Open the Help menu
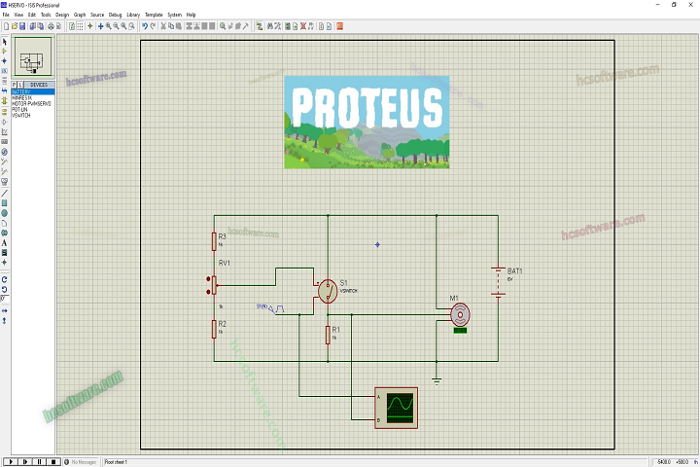700x467 pixels. (x=192, y=15)
